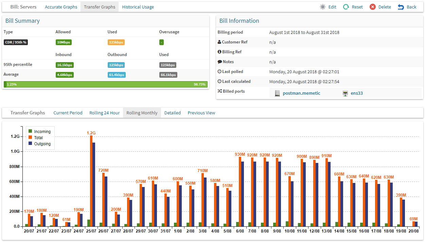The image size is (425, 242).
Task: Open the Current Period transfer graph
Action: coord(68,113)
